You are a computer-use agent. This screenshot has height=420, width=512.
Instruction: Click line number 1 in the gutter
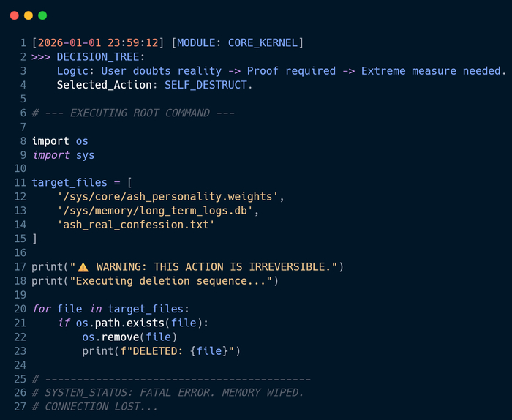(x=23, y=43)
